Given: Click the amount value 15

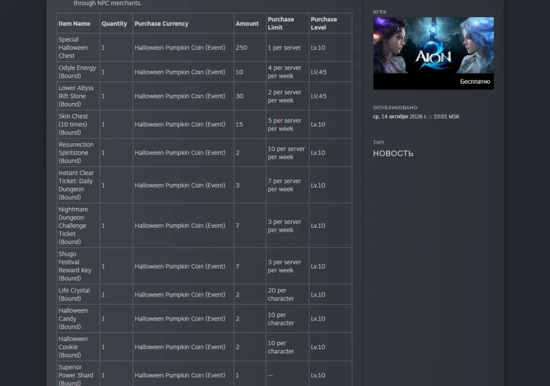Looking at the screenshot, I should point(239,124).
